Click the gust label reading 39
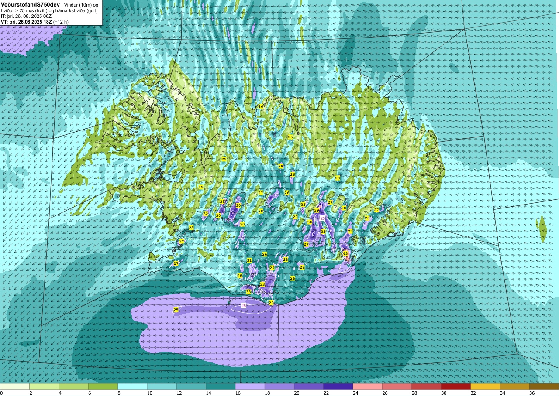Viewport: 559px width, 396px height. tap(317, 210)
